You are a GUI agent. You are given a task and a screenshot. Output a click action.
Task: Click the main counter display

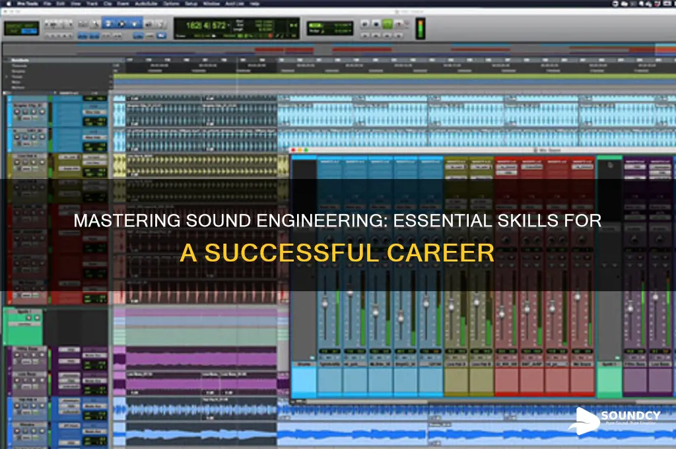tap(206, 25)
